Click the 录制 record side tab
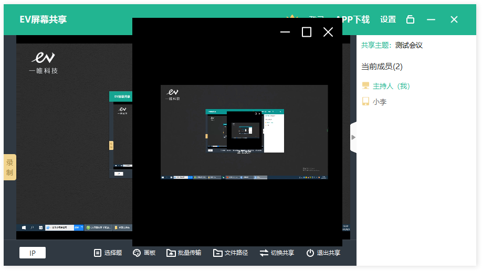This screenshot has height=271, width=482. pyautogui.click(x=9, y=167)
